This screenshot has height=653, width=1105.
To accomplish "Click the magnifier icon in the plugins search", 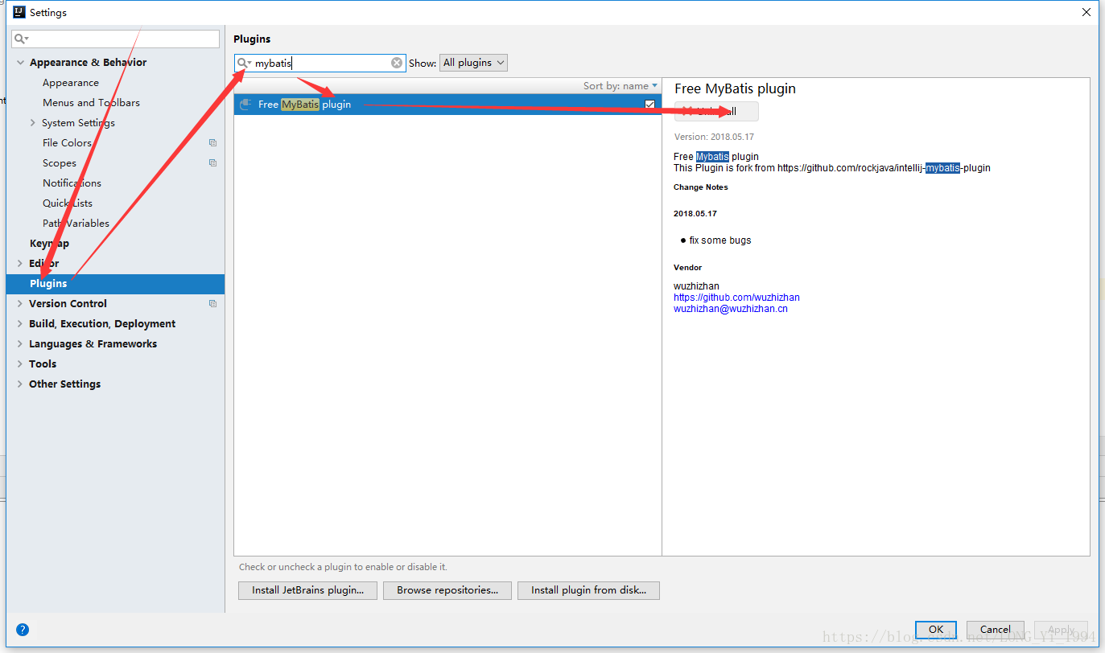I will 244,62.
